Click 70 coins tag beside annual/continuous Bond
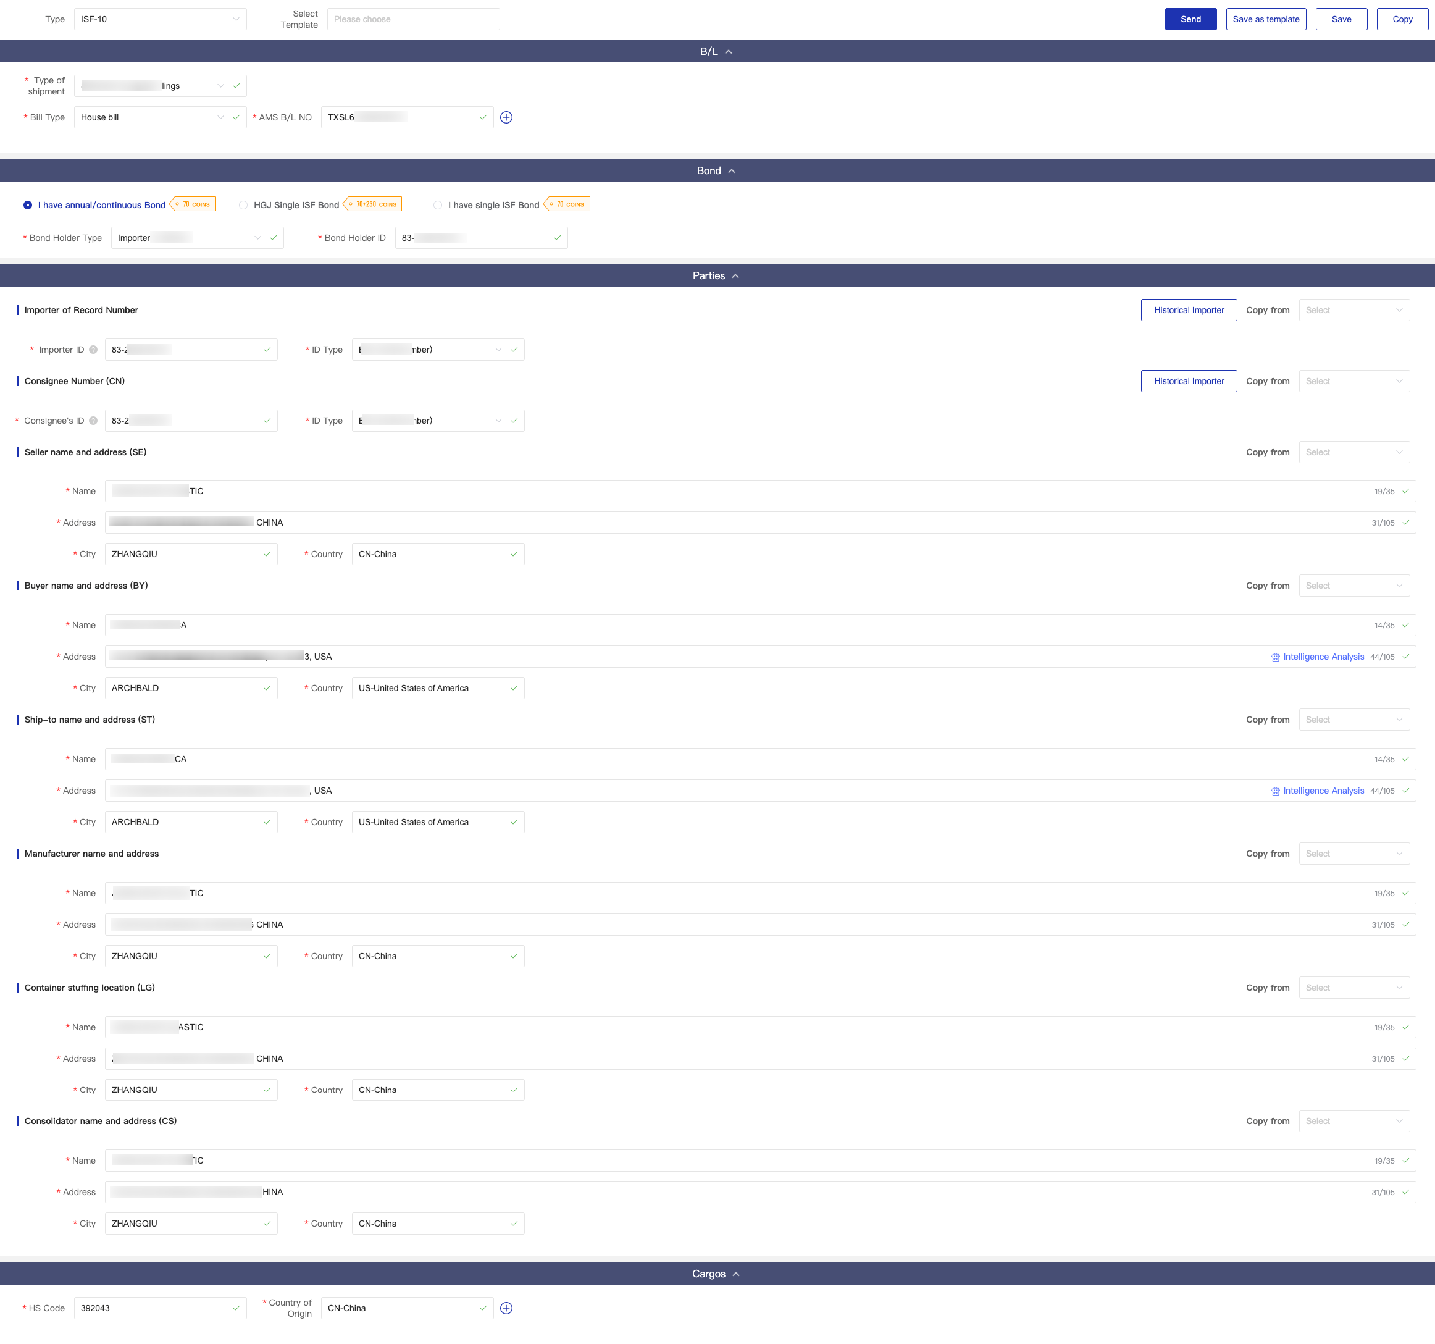This screenshot has height=1344, width=1435. pos(193,204)
